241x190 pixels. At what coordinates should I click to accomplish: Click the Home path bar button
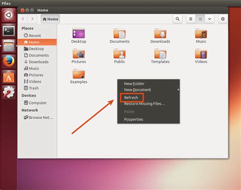50,19
